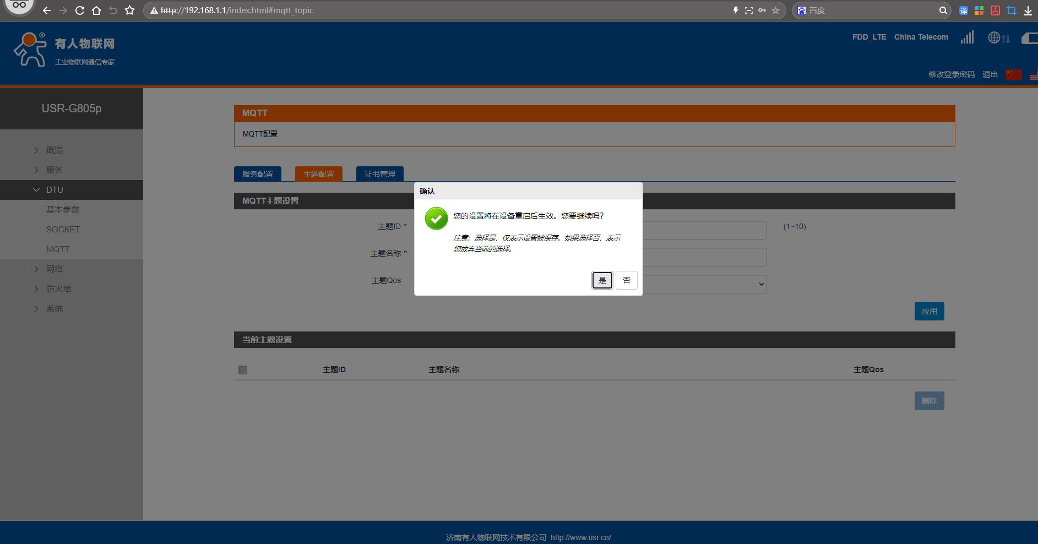Collapse the DTU sidebar section

coord(55,190)
